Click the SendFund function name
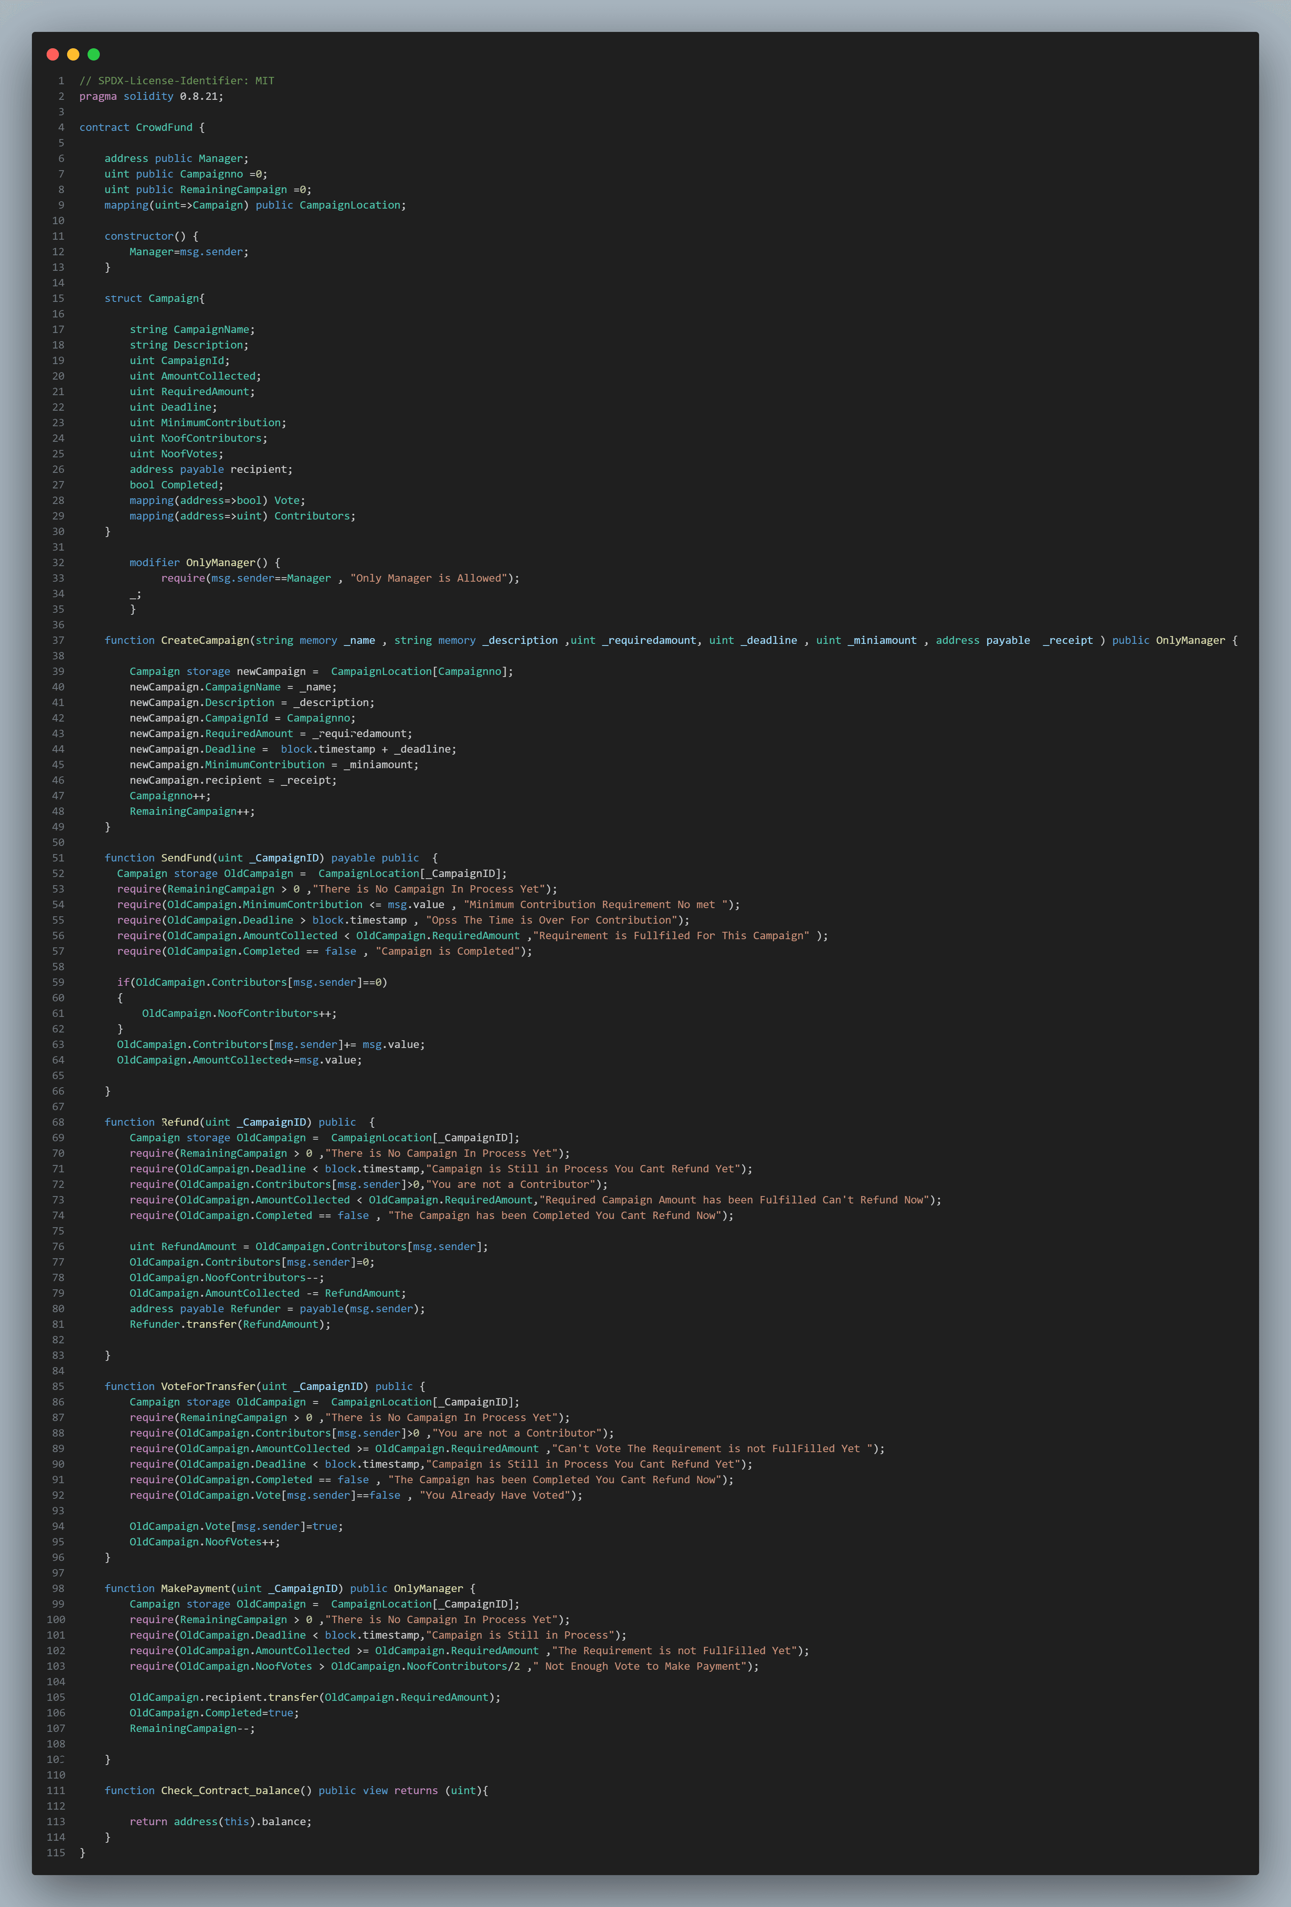The image size is (1291, 1907). [185, 857]
